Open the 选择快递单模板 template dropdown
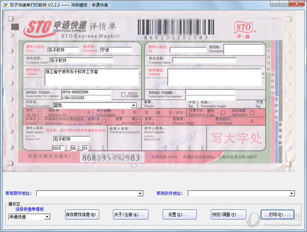 pos(47,217)
